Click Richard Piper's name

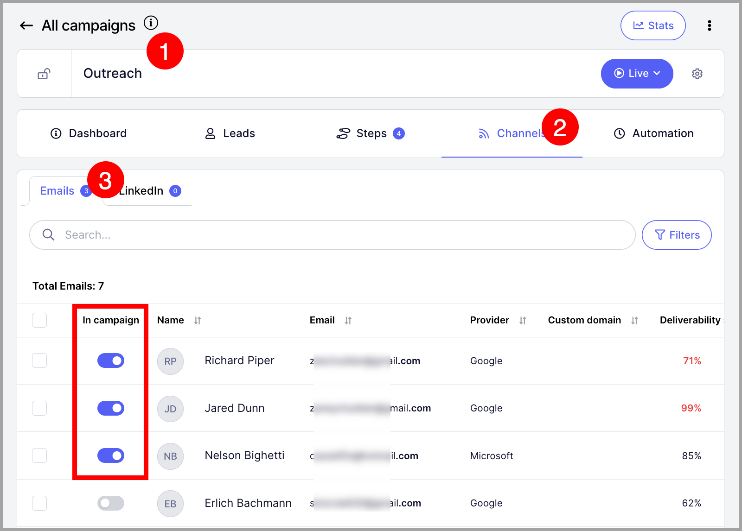tap(239, 360)
